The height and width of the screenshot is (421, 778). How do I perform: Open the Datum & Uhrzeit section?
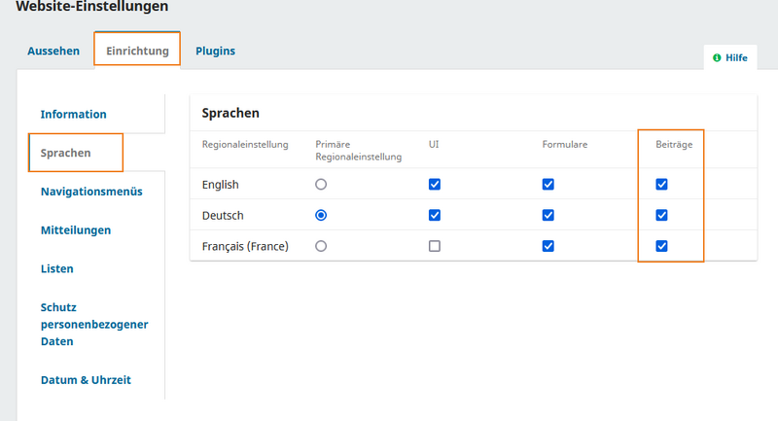[x=86, y=380]
